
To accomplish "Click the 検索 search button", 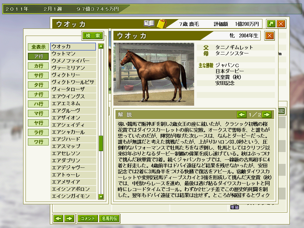I will pyautogui.click(x=93, y=36).
